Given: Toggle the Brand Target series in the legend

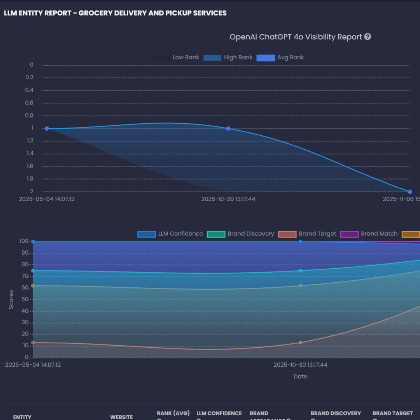Looking at the screenshot, I should pos(287,234).
